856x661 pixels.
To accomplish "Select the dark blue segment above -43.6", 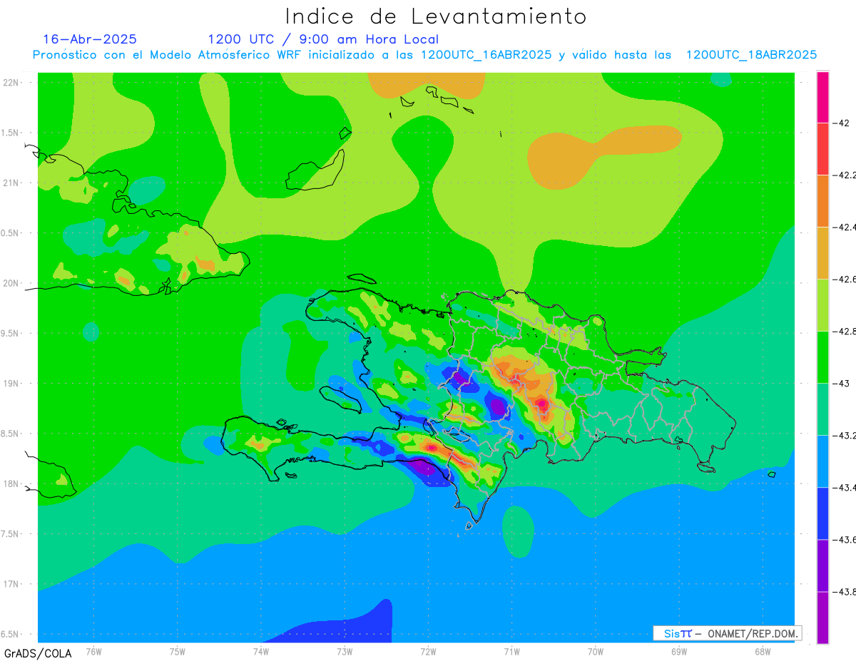I will pyautogui.click(x=822, y=513).
